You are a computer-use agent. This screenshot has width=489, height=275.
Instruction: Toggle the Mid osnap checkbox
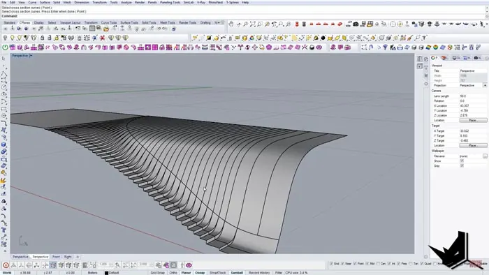point(367,264)
